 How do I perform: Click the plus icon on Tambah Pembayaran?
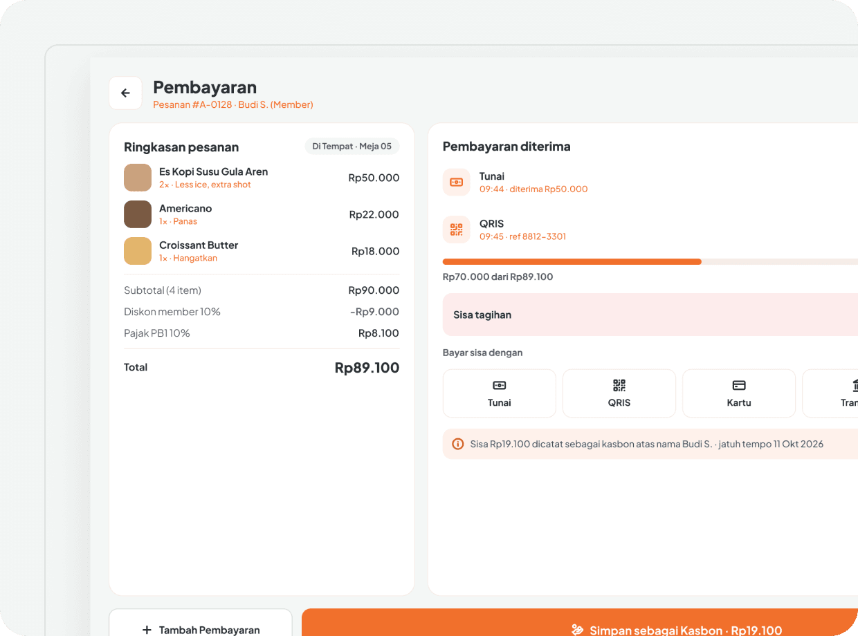(x=147, y=630)
